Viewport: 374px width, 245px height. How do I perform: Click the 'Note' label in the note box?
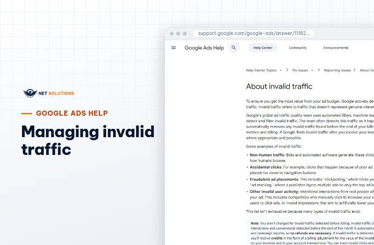[255, 224]
